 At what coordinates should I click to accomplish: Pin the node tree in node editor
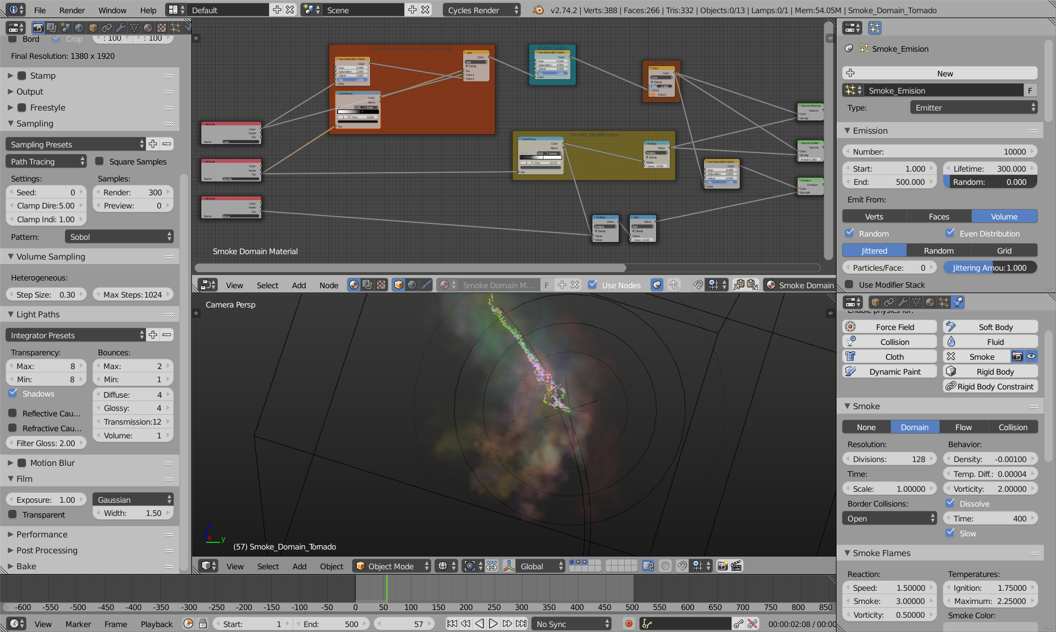[657, 285]
